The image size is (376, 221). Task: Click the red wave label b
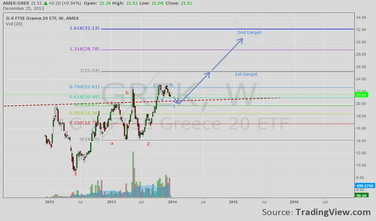(x=127, y=92)
